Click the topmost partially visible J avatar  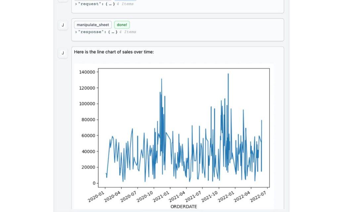pos(63,2)
